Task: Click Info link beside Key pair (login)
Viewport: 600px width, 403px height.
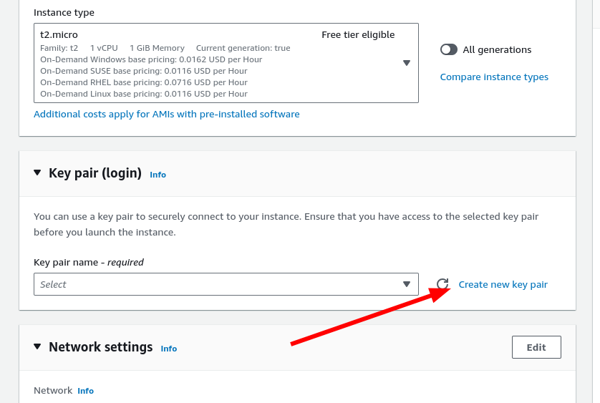Action: (x=158, y=175)
